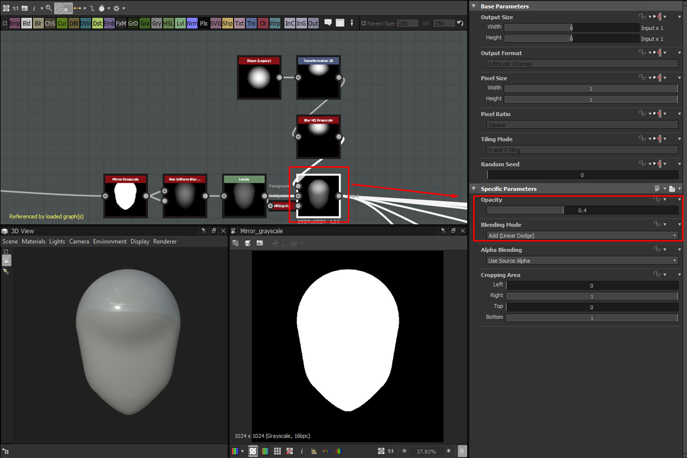The width and height of the screenshot is (687, 458).
Task: Click the zoom-in plus button in 2D view
Action: (448, 451)
